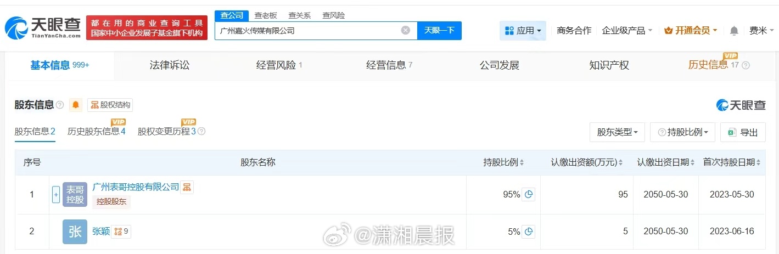This screenshot has height=254, width=779.
Task: Click the 控股股东 tag
Action: [111, 202]
